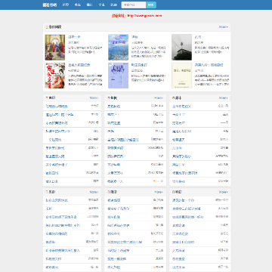Open the middle header navigation link
Image resolution: width=272 pixels, height=272 pixels.
click(x=90, y=5)
